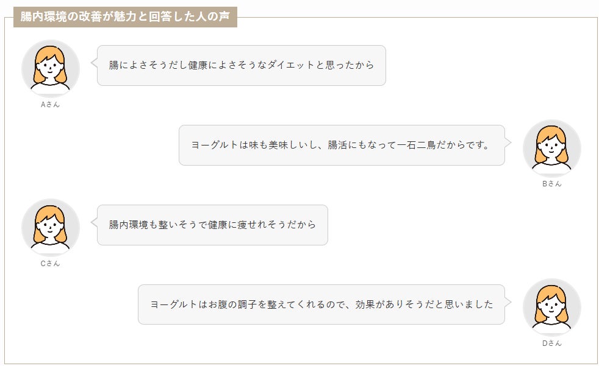Click the Bさん name label
This screenshot has height=366, width=599.
[x=551, y=184]
